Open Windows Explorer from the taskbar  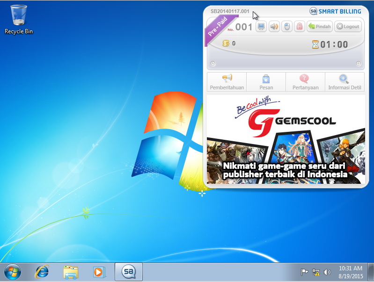71,272
